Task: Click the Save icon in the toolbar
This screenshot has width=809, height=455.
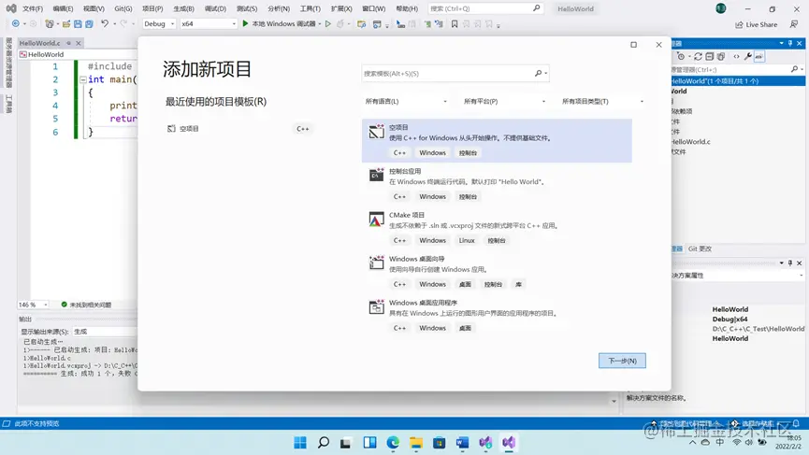Action: click(x=78, y=23)
